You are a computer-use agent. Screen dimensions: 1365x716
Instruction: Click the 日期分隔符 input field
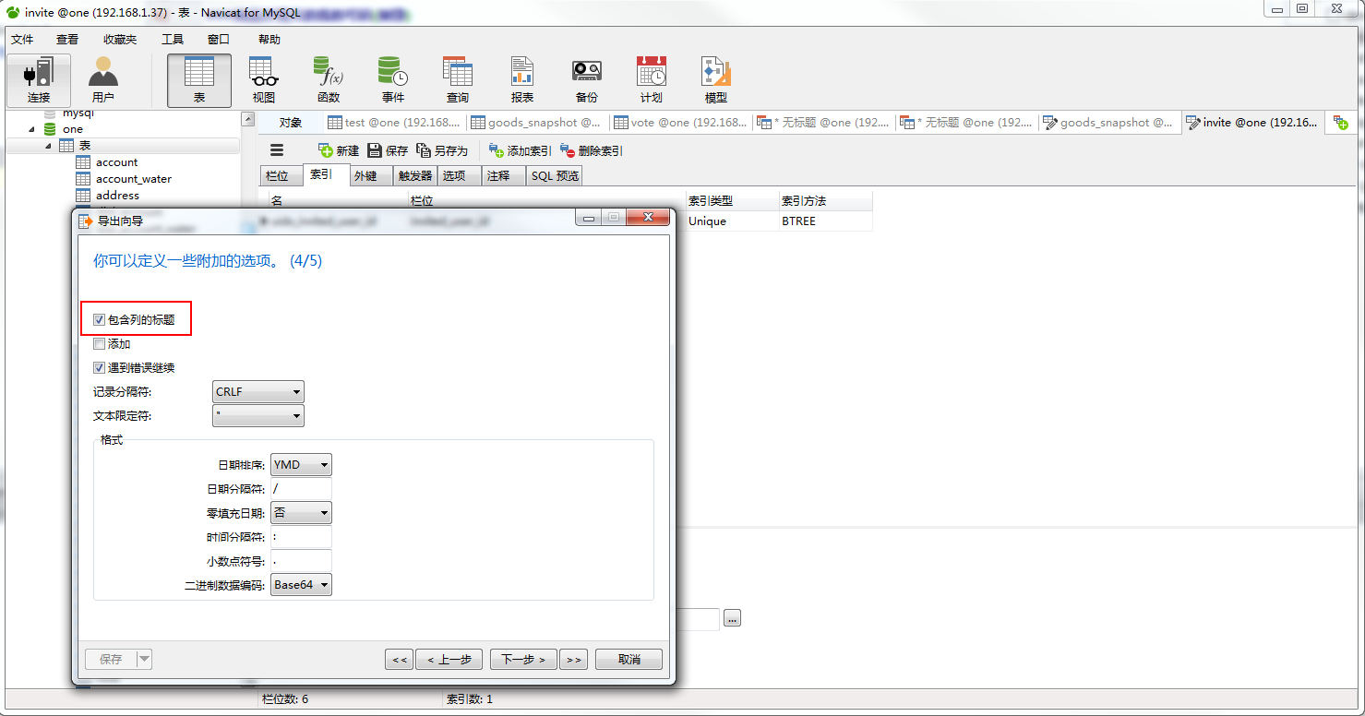[x=301, y=488]
